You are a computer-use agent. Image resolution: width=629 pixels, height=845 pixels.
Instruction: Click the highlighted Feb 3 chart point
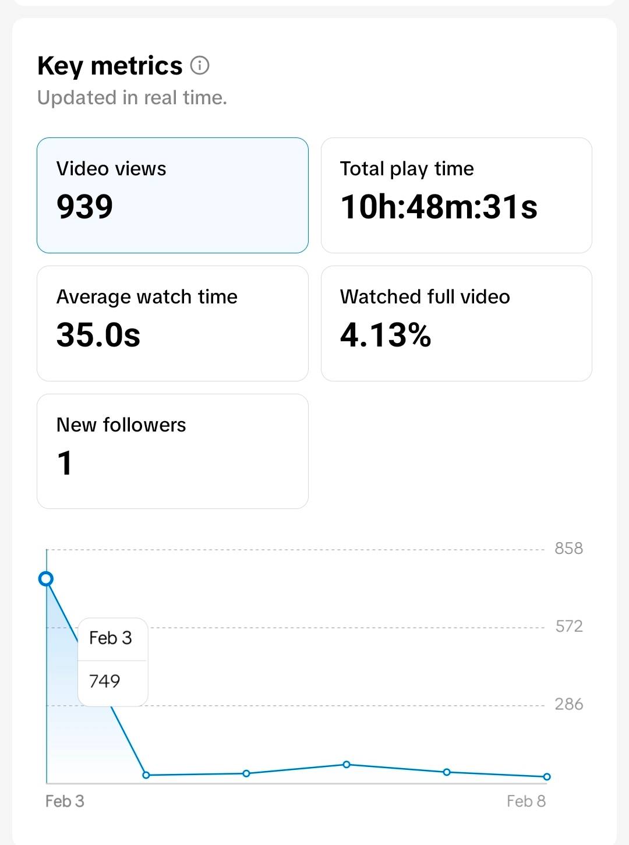tap(46, 579)
